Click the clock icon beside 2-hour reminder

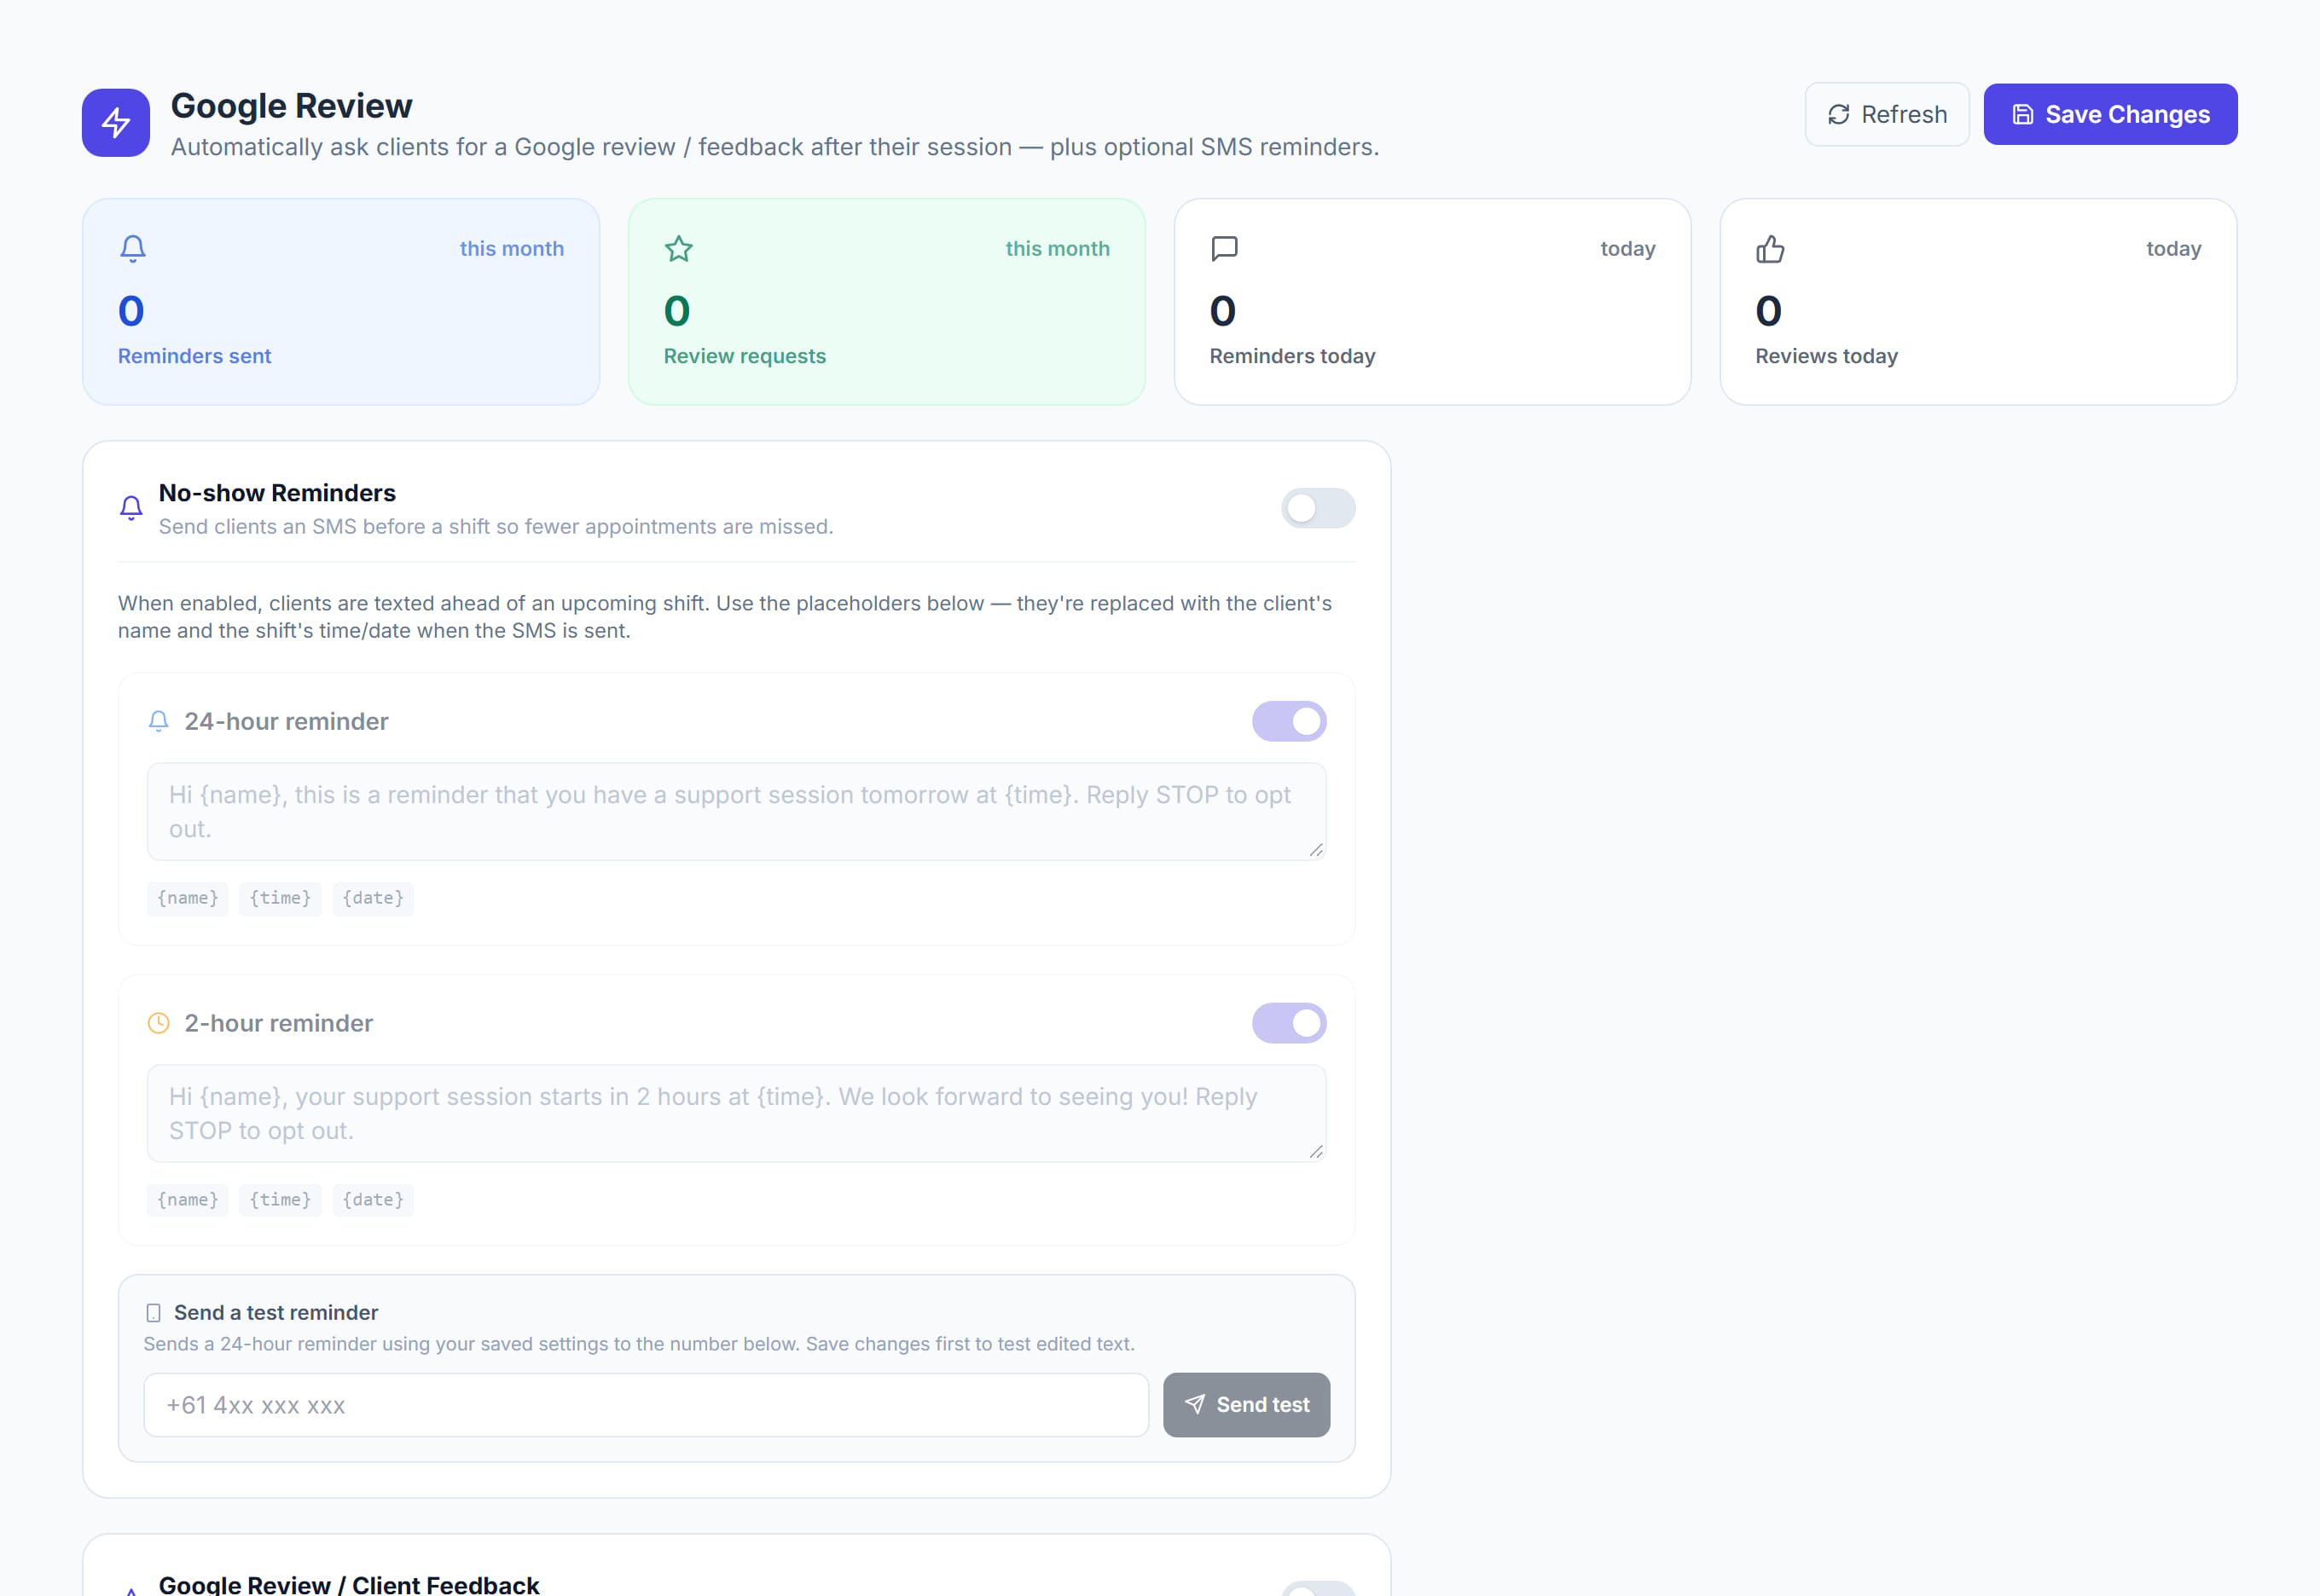coord(158,1023)
